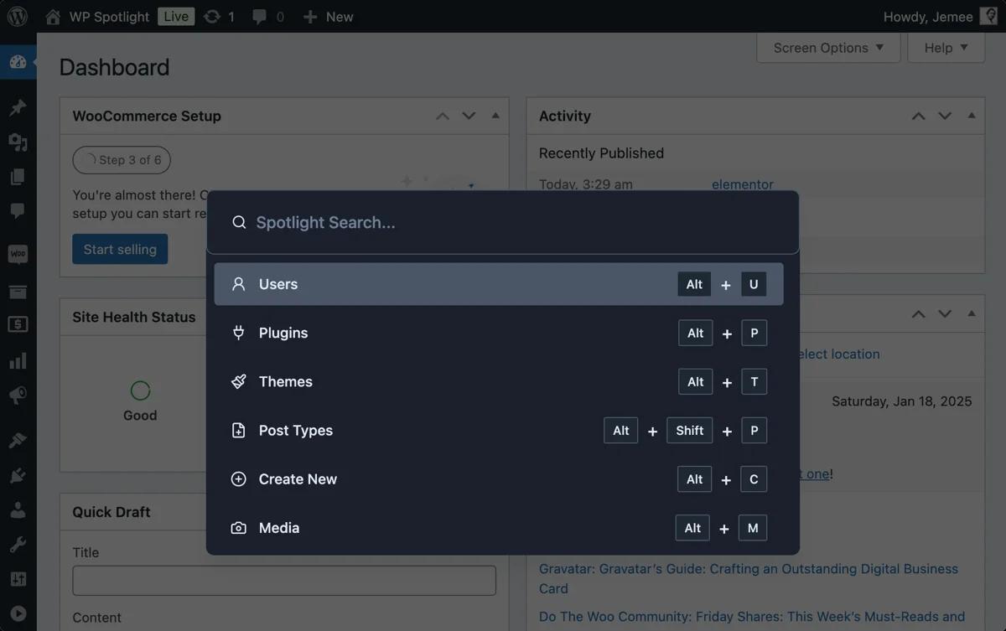The width and height of the screenshot is (1006, 631).
Task: Toggle the Activity panel collapse arrow
Action: pos(972,116)
